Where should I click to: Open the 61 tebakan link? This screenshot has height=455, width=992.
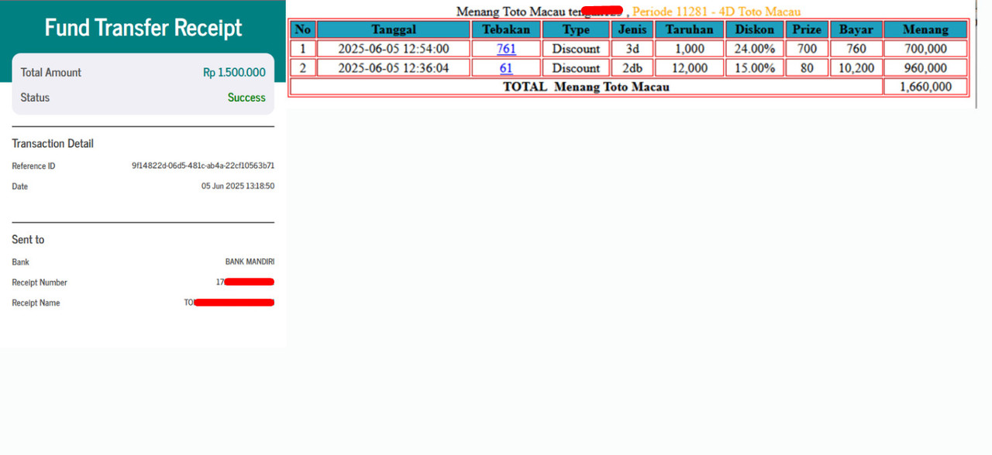click(506, 68)
